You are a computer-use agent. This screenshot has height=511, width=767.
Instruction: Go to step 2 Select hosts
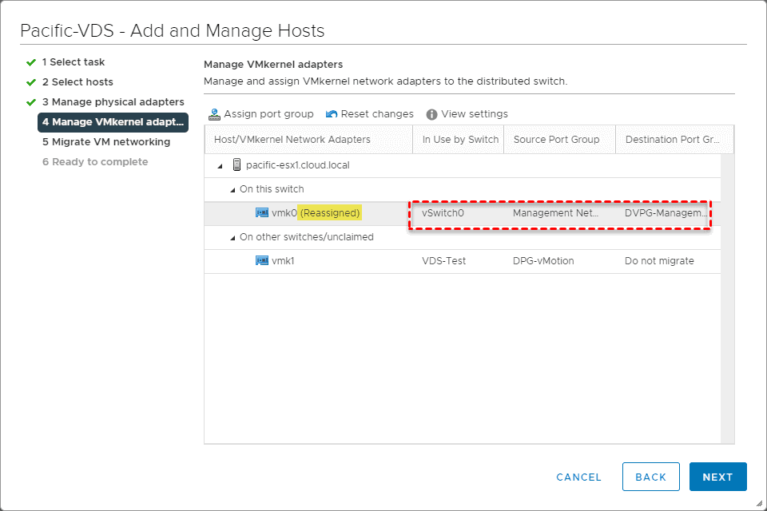[77, 82]
